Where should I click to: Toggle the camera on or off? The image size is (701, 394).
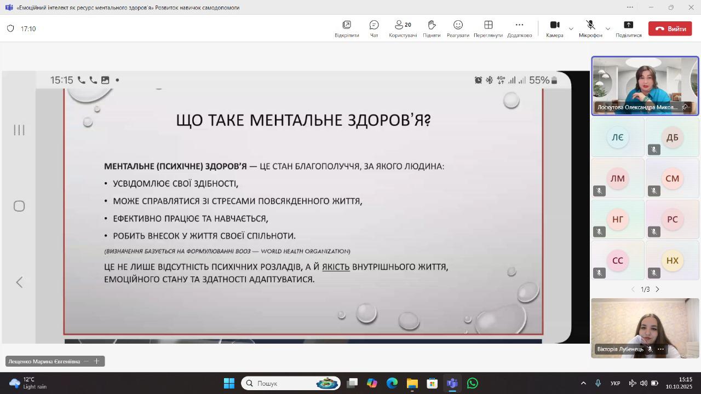click(554, 28)
